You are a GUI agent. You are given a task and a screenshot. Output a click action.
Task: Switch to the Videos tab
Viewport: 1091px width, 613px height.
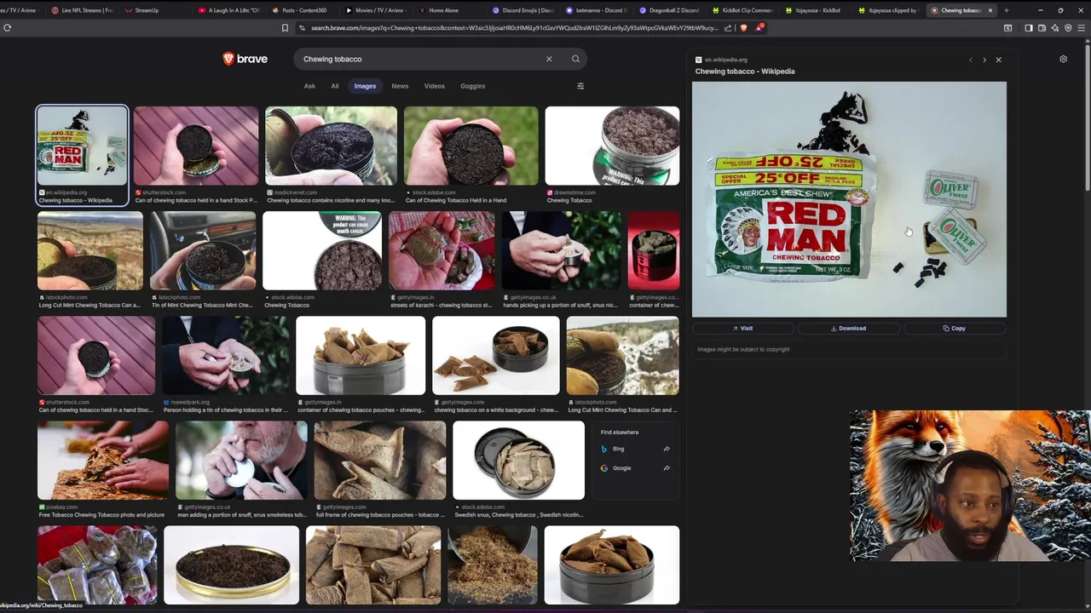coord(435,86)
